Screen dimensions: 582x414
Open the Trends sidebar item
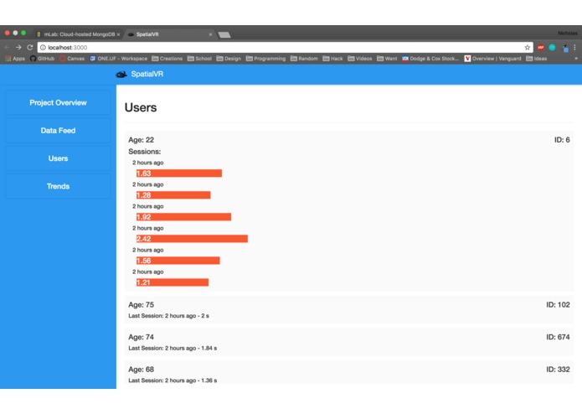(59, 186)
